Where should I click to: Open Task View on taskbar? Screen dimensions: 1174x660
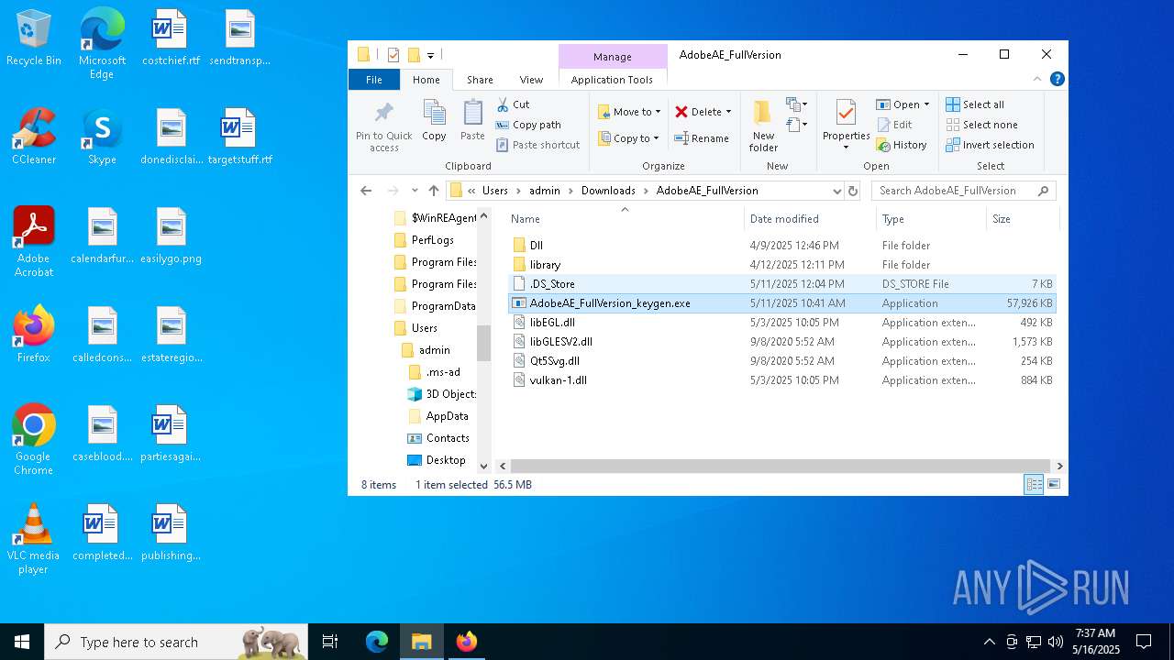point(330,642)
